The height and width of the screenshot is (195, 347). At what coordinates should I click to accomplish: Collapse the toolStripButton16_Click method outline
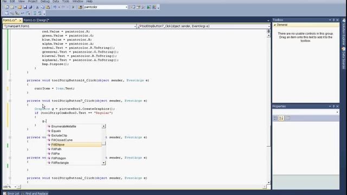(10, 81)
